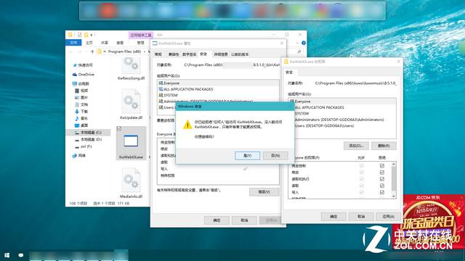Click Explorer Back navigation arrow
Screen dimensions: 465x261
pos(71,51)
